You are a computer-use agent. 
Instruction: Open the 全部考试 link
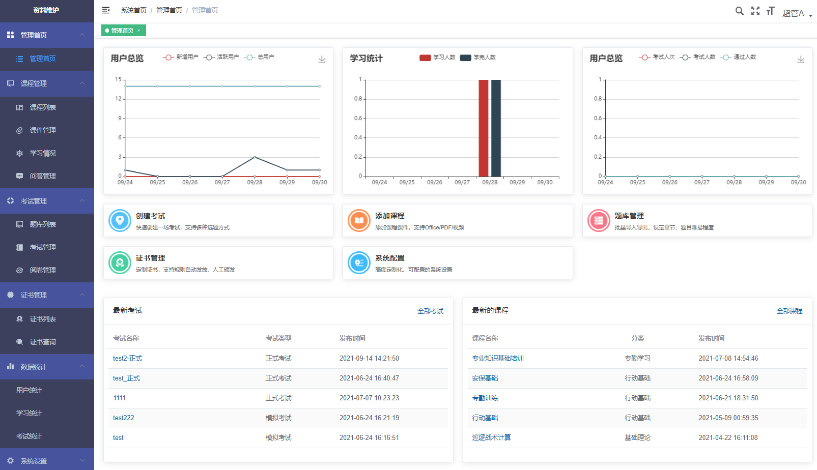point(430,311)
